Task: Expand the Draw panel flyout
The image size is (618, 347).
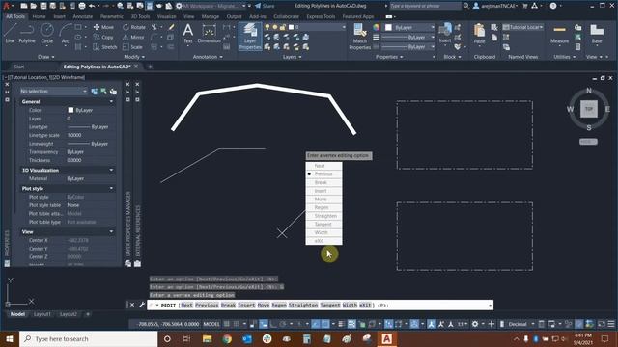Action: (46, 57)
